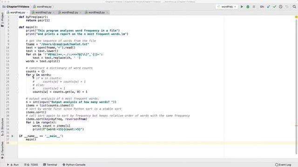Click 'items.sort(key=byFreq, reverse=True)' line

57,119
